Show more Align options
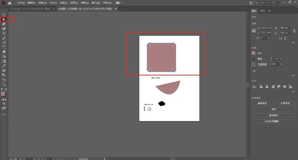This screenshot has height=160, width=298. [x=293, y=92]
